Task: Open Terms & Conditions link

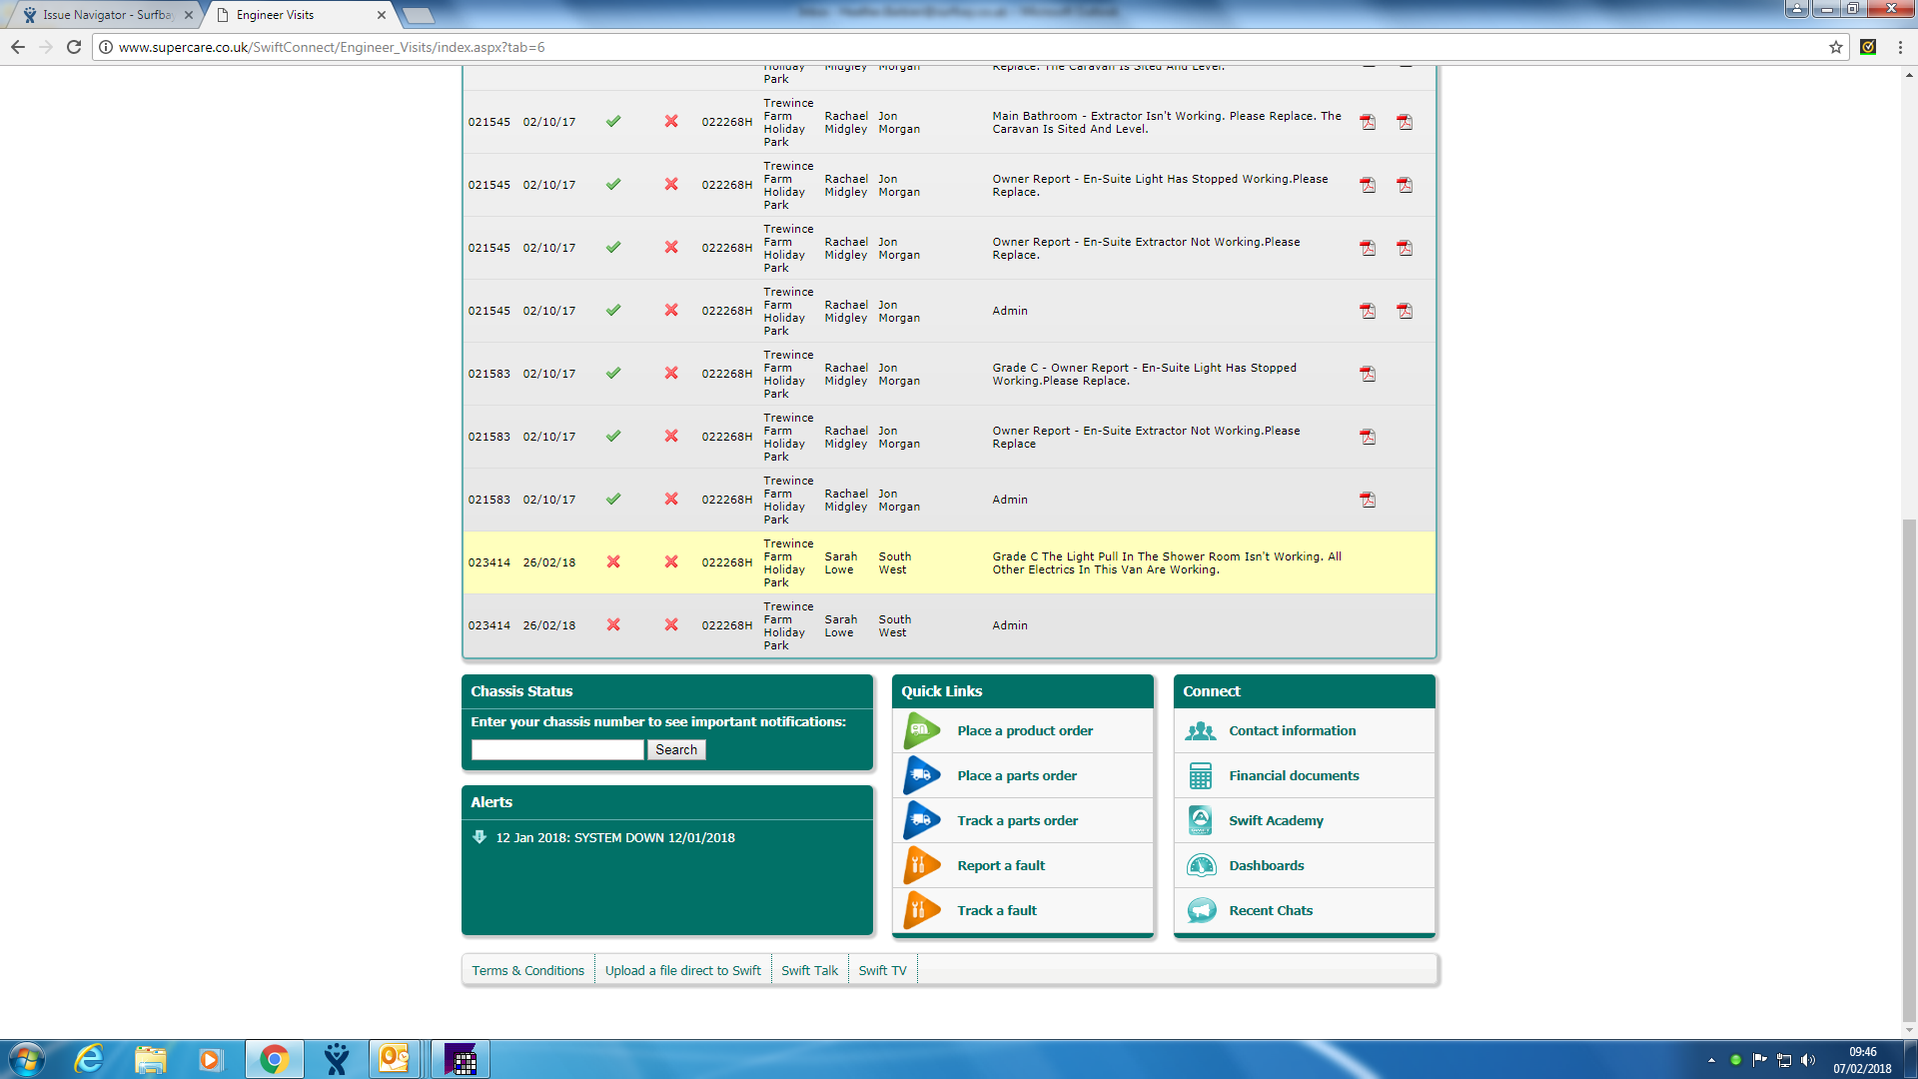Action: 527,970
